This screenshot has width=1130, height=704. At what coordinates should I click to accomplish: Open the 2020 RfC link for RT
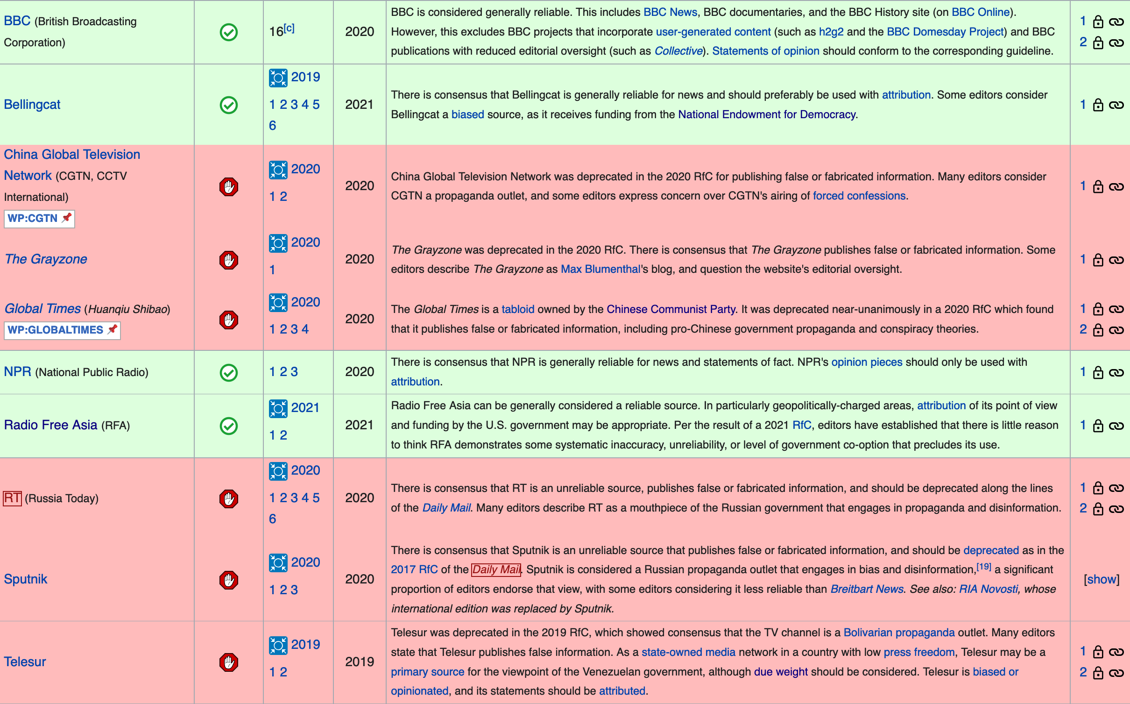click(x=305, y=470)
